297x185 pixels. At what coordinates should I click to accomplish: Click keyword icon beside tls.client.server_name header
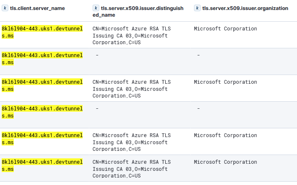coord(5,8)
